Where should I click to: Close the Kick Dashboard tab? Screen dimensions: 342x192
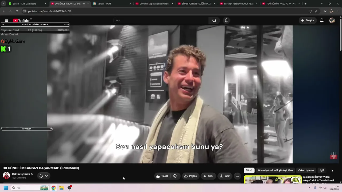(46, 4)
